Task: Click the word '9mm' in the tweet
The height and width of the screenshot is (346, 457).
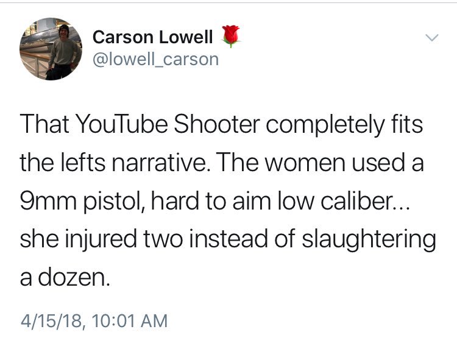Action: [x=48, y=201]
